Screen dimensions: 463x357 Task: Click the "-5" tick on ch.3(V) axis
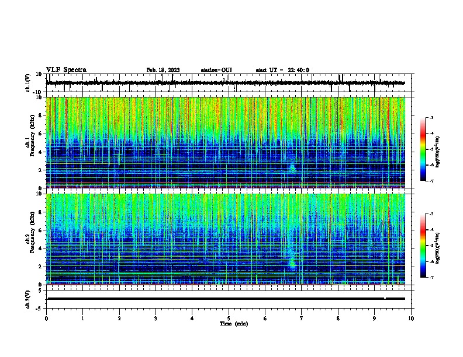(x=39, y=309)
